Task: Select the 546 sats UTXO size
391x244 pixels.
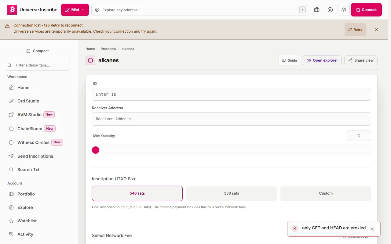Action: [137, 193]
